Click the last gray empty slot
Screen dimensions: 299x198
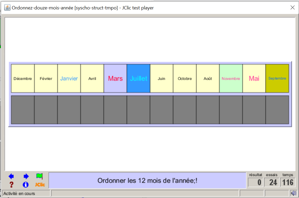(277, 110)
